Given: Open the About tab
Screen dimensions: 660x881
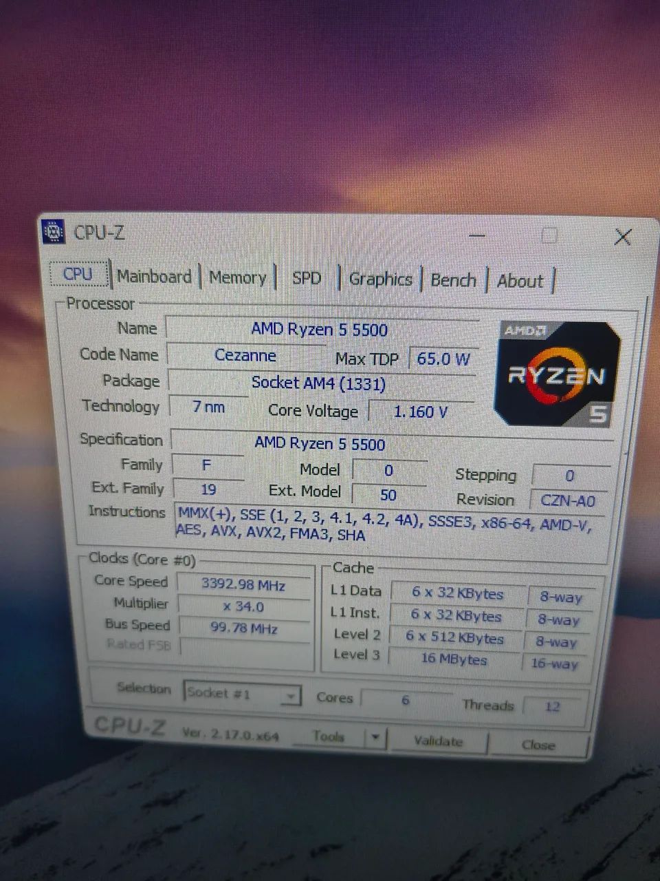Looking at the screenshot, I should coord(520,281).
